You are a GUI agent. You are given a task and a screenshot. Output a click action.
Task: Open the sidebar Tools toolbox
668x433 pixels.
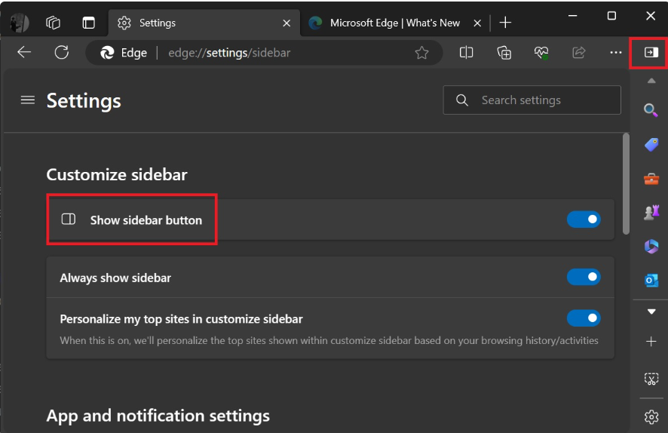pyautogui.click(x=651, y=179)
